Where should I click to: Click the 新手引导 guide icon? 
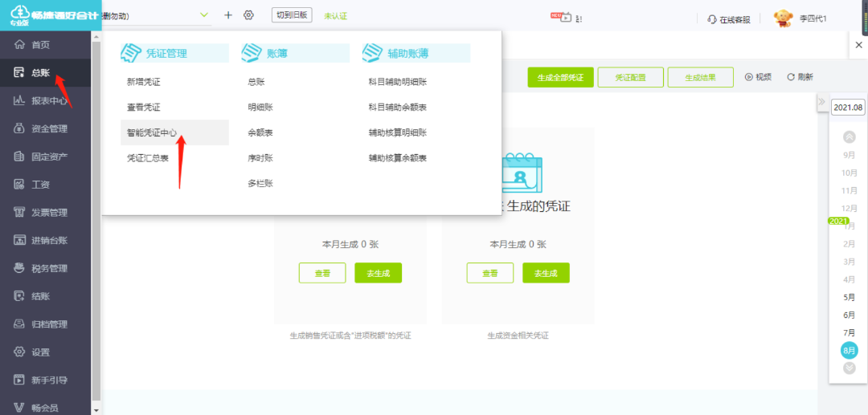pos(19,380)
